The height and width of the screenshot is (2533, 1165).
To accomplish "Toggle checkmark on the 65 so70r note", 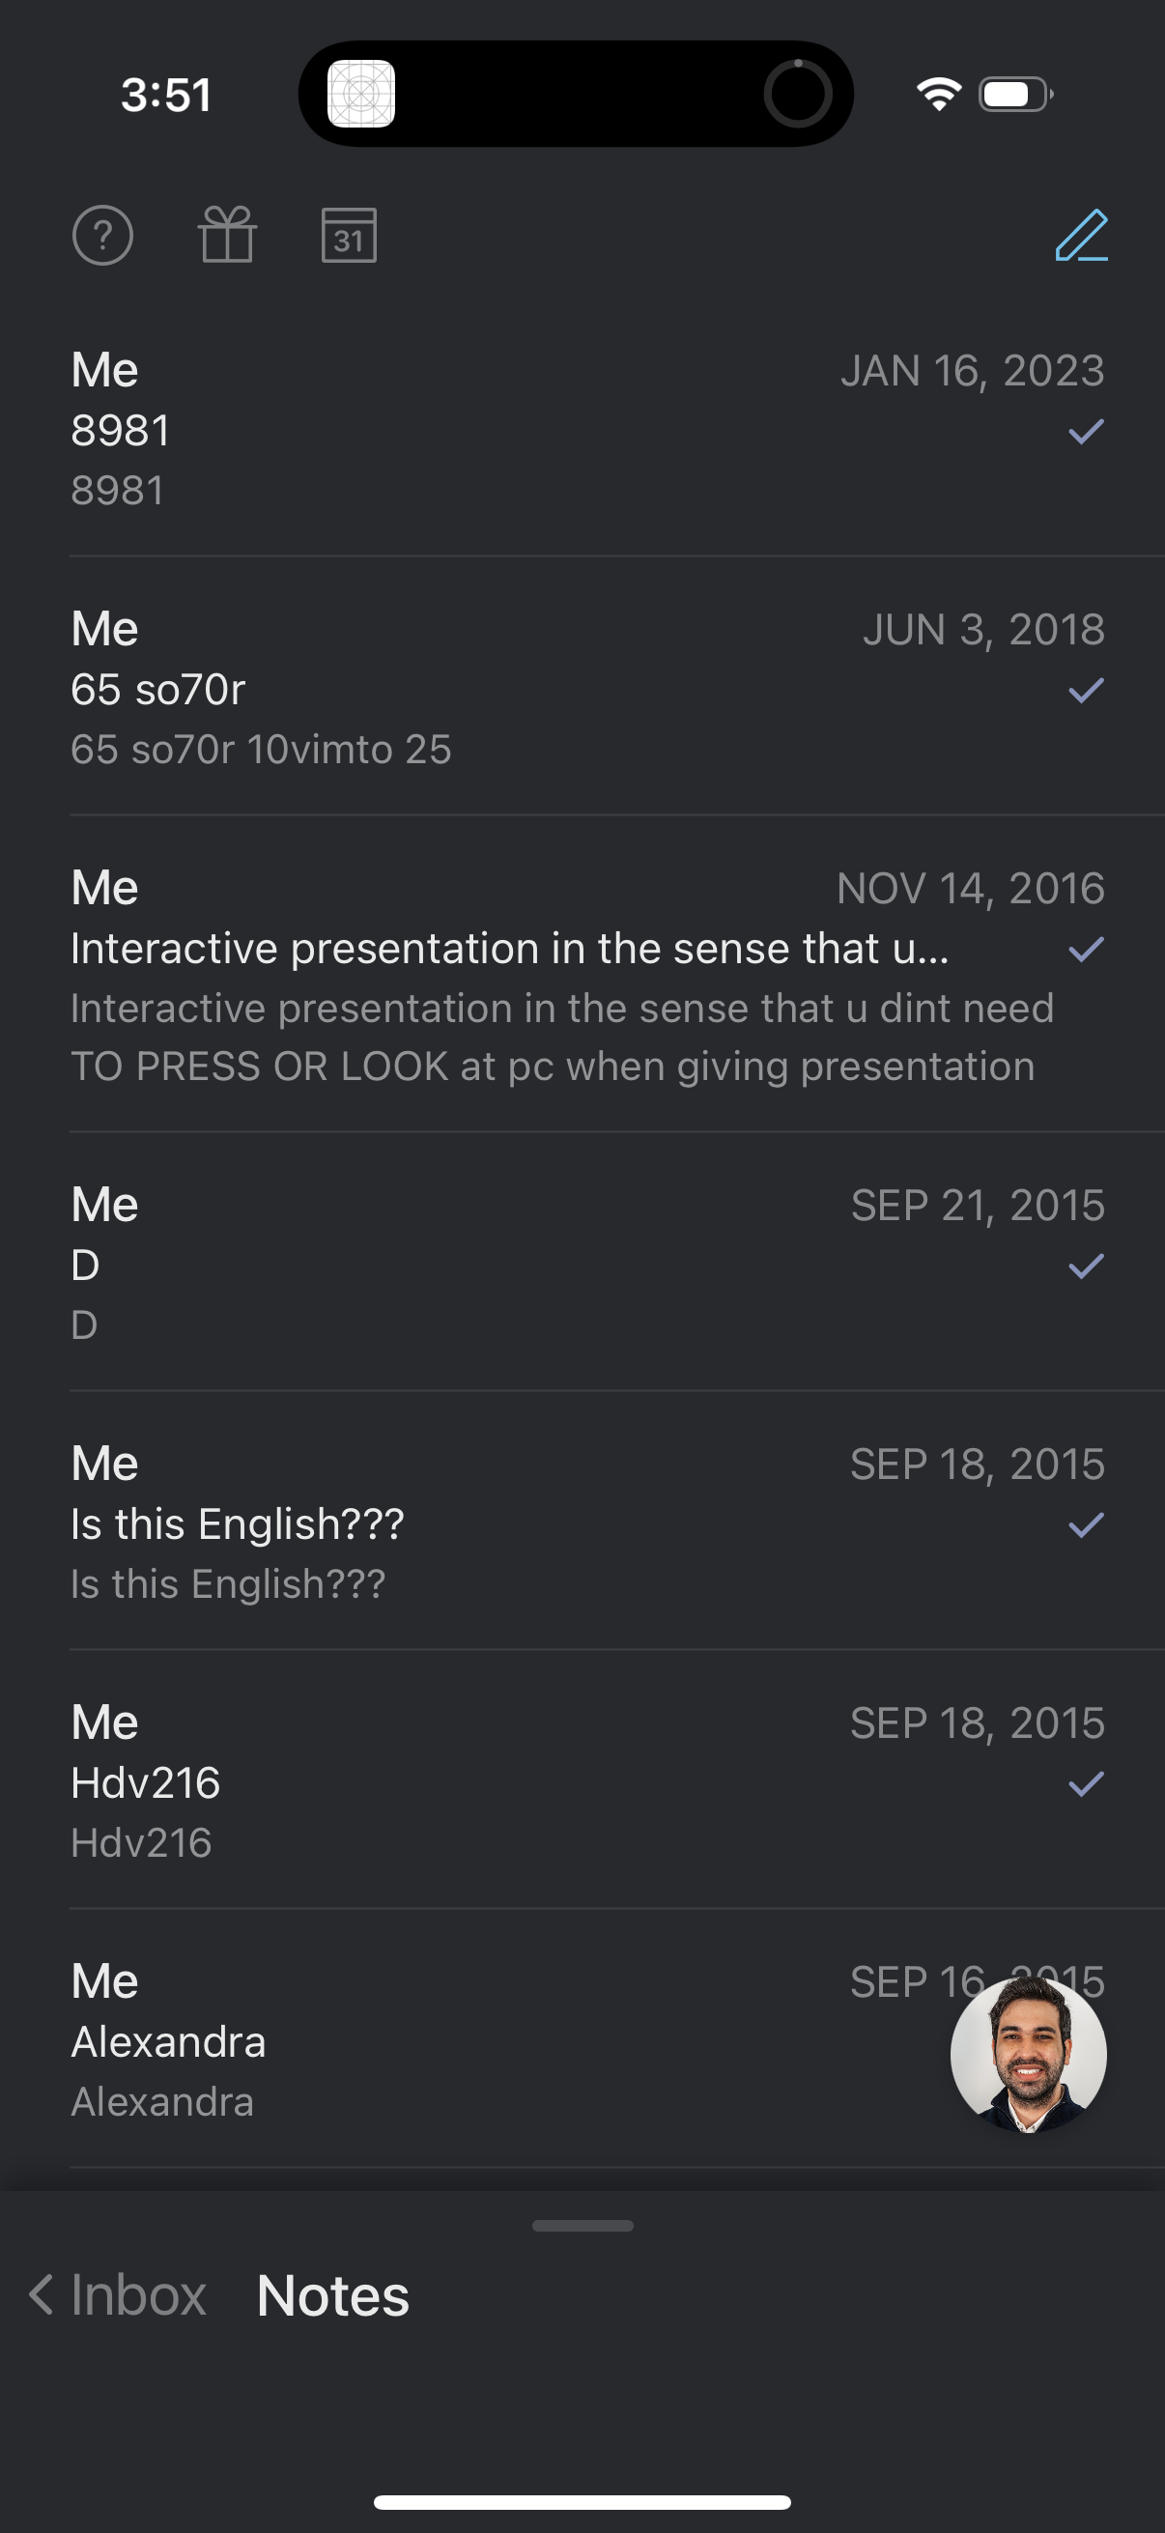I will click(1086, 691).
